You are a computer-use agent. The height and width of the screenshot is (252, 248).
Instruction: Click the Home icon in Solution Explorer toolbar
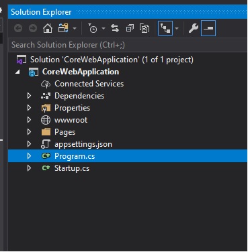coord(48,28)
